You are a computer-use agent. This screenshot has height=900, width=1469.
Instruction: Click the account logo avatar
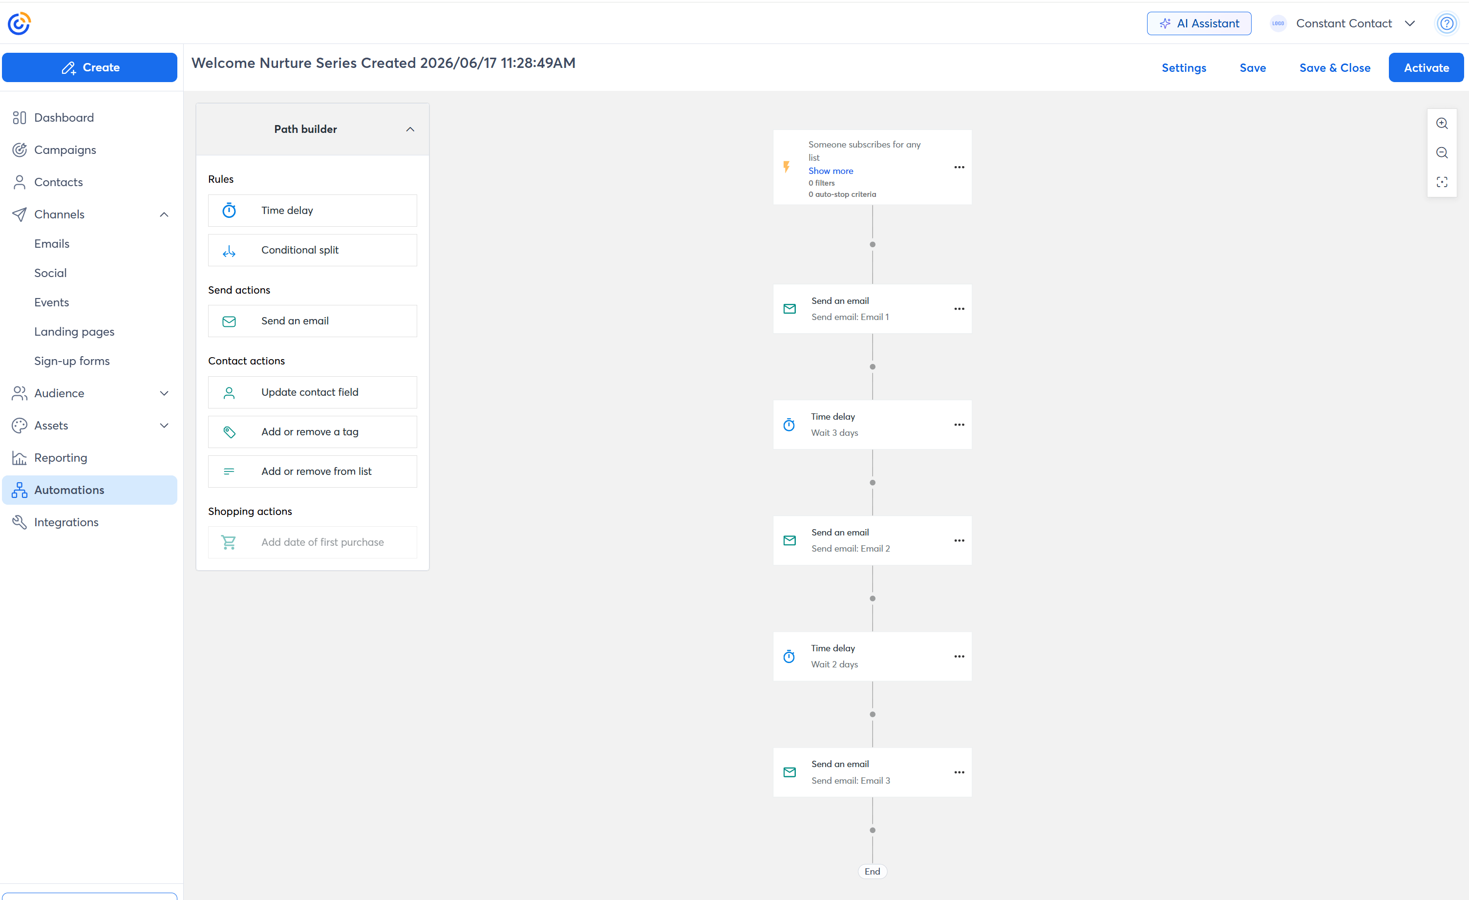pos(1277,23)
